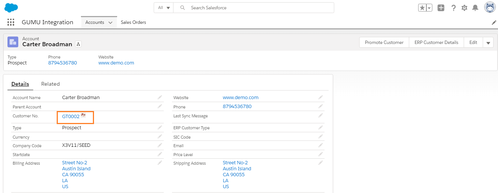This screenshot has height=193, width=498.
Task: Expand the favorites list dropdown arrow
Action: tap(429, 8)
